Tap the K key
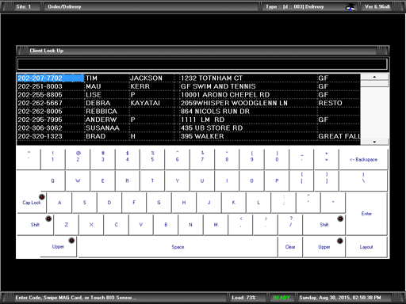 point(234,203)
